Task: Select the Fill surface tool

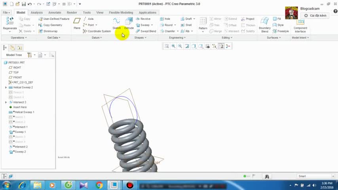Action: point(277,19)
